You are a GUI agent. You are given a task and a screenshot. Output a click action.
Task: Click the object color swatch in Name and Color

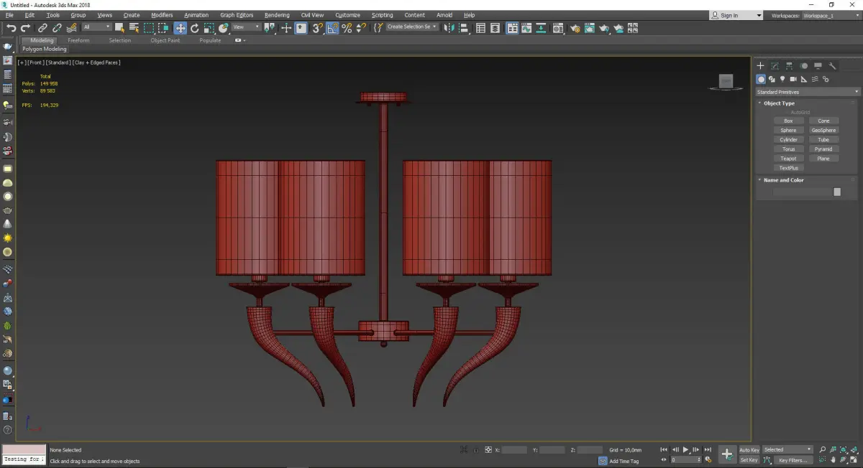[x=836, y=192]
